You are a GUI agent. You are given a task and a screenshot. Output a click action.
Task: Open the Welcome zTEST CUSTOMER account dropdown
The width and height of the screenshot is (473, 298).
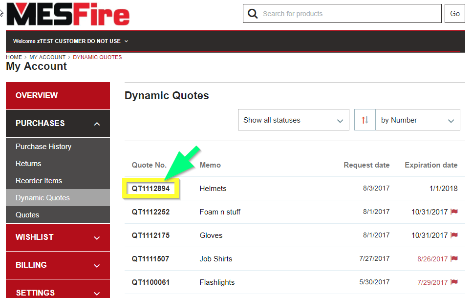(x=70, y=41)
